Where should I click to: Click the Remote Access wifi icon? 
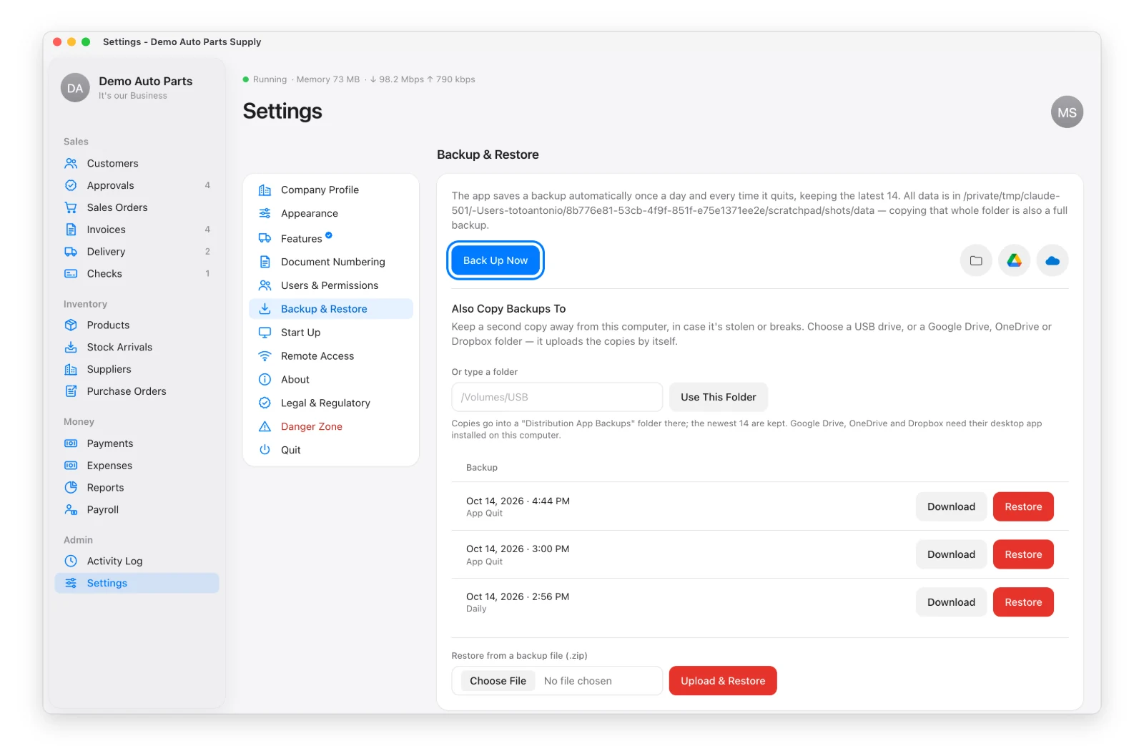click(x=265, y=355)
